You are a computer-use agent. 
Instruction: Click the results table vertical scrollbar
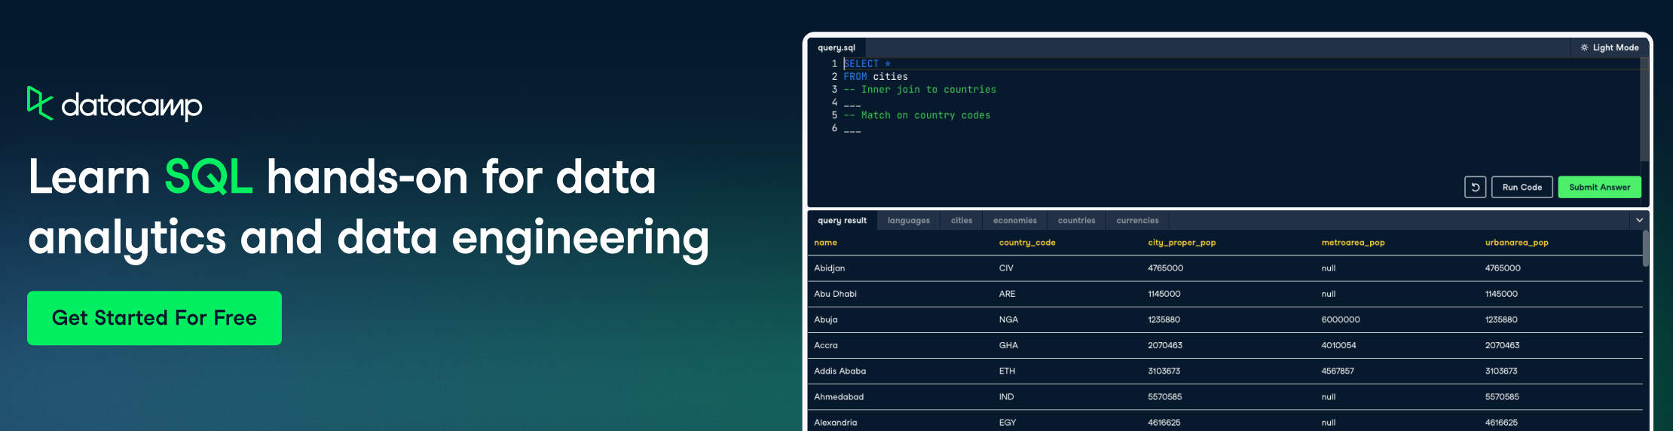click(1645, 249)
